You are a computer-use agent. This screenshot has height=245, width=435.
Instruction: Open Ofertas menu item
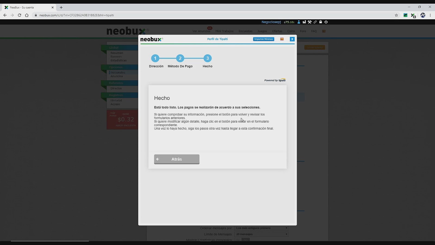click(277, 31)
